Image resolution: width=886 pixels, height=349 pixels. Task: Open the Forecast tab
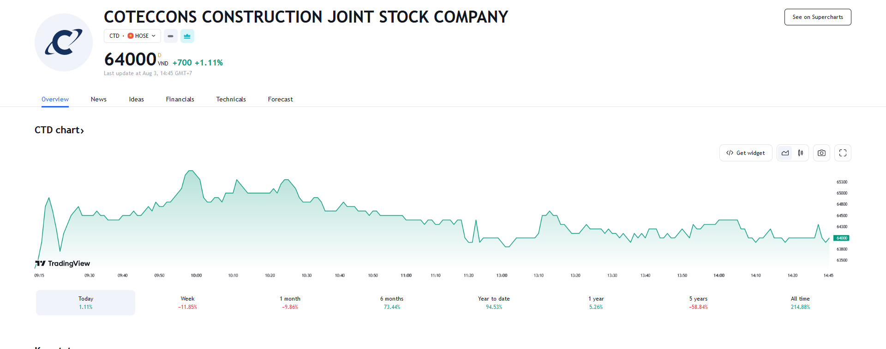(280, 99)
